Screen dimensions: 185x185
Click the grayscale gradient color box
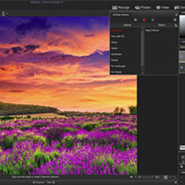pyautogui.click(x=182, y=27)
